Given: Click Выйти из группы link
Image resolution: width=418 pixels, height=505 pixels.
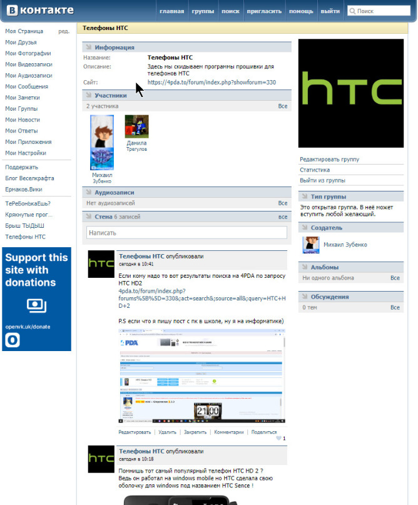Looking at the screenshot, I should 322,180.
